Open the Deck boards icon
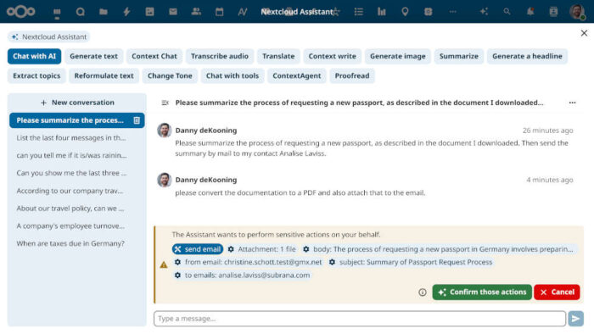This screenshot has width=594, height=334. (x=382, y=12)
